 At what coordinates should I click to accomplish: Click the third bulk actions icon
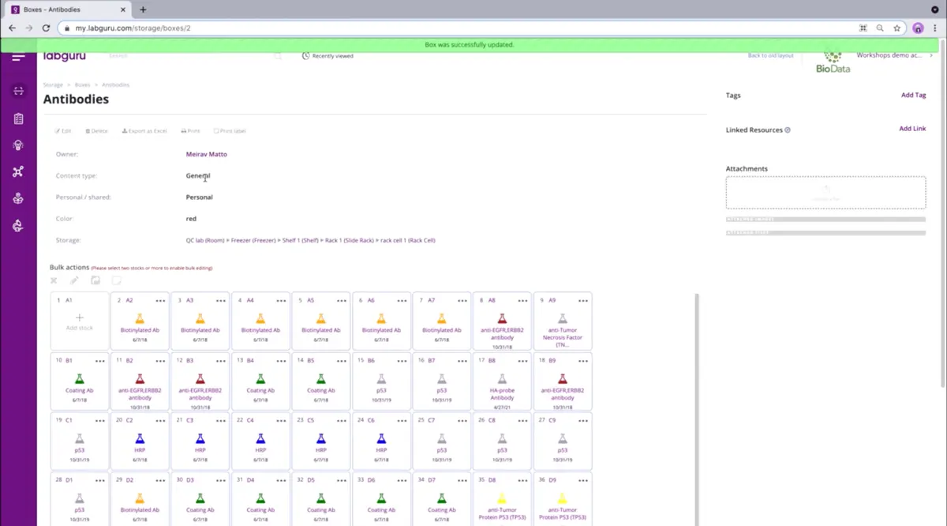(x=95, y=280)
